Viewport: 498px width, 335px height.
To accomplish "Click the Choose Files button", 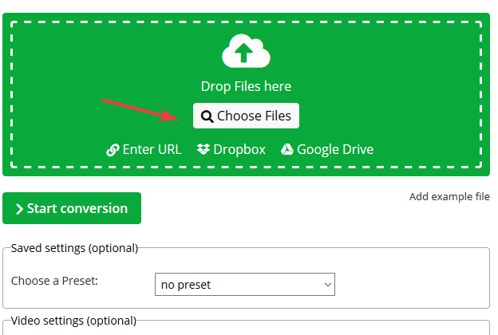I will tap(246, 116).
